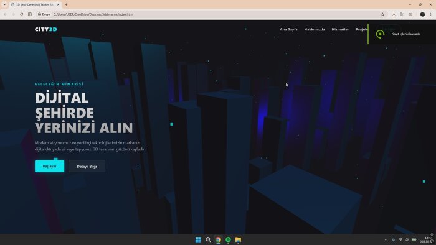The height and width of the screenshot is (245, 436).
Task: Click the 'GELECEĞİN MİMARİSİ' subtitle text
Action: click(59, 84)
